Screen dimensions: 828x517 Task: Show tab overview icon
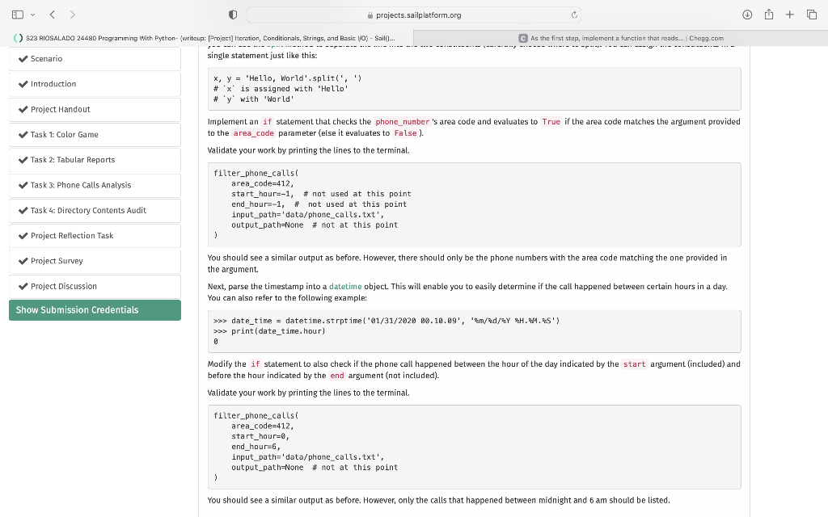812,15
